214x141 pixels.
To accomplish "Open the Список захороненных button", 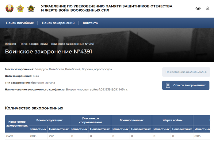I will [x=185, y=85].
